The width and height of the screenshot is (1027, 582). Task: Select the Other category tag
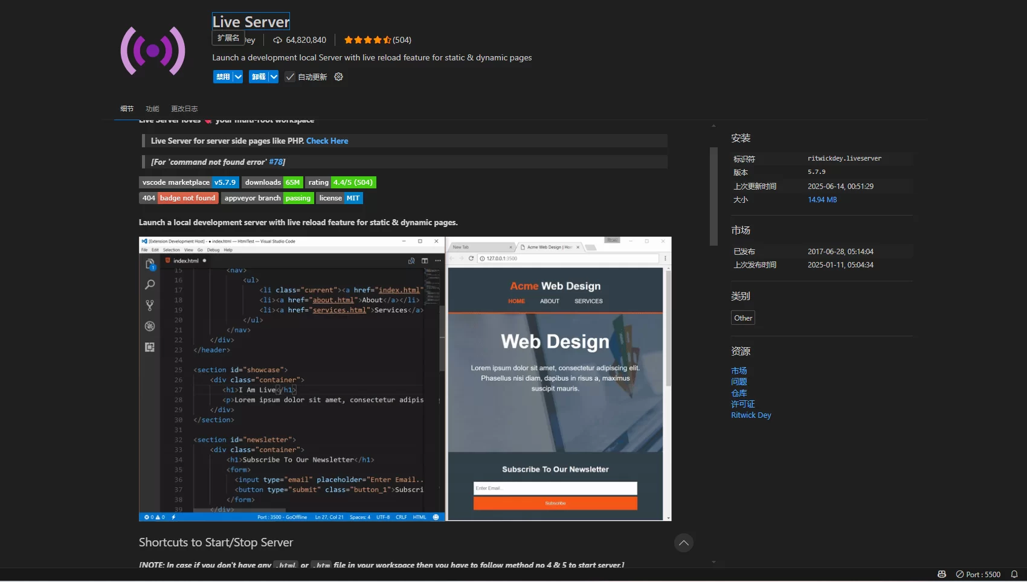[x=743, y=318]
